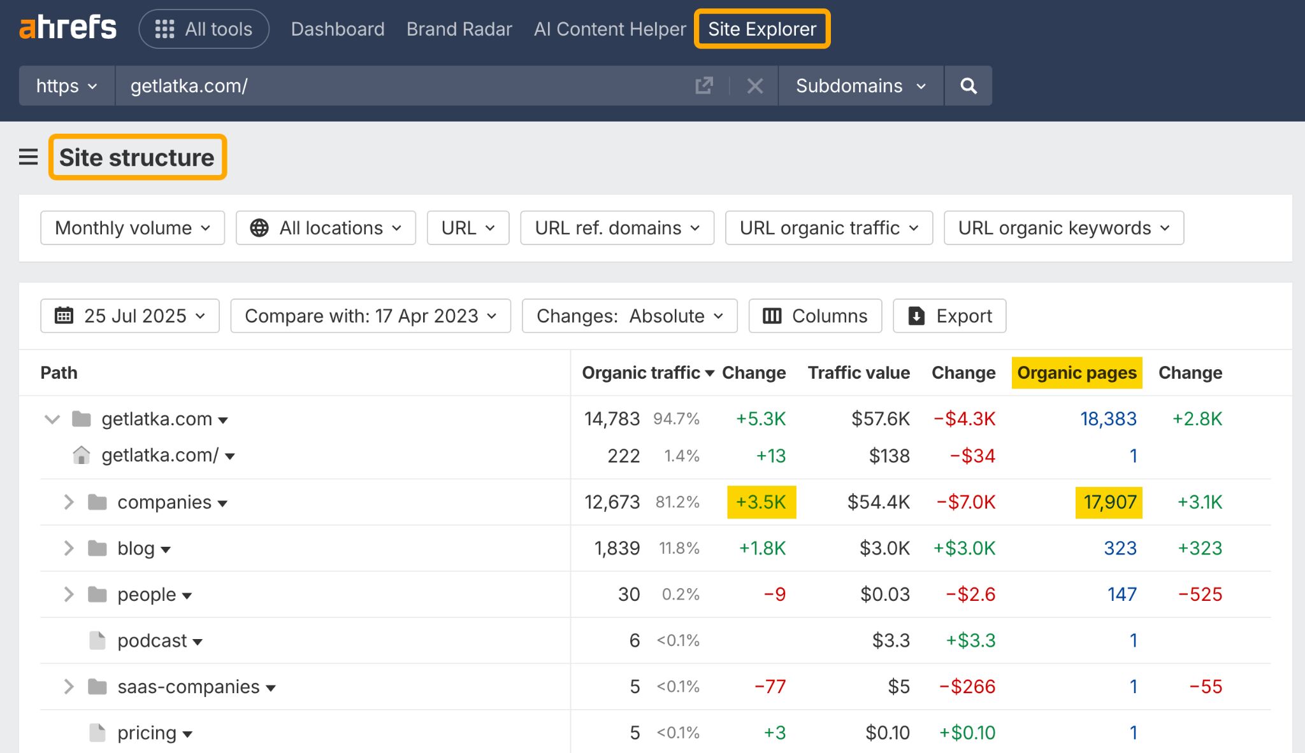Click the open-in-new-tab icon beside URL
The height and width of the screenshot is (753, 1305).
[703, 85]
